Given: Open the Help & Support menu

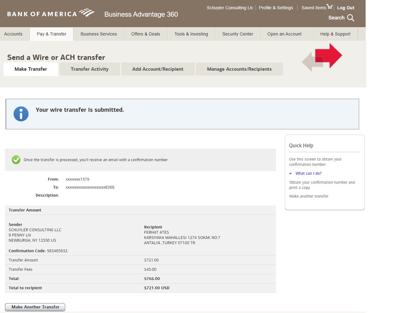Looking at the screenshot, I should pos(335,34).
